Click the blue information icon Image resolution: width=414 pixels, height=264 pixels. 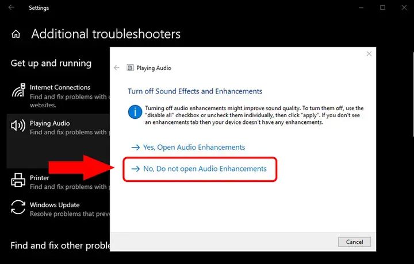point(135,112)
